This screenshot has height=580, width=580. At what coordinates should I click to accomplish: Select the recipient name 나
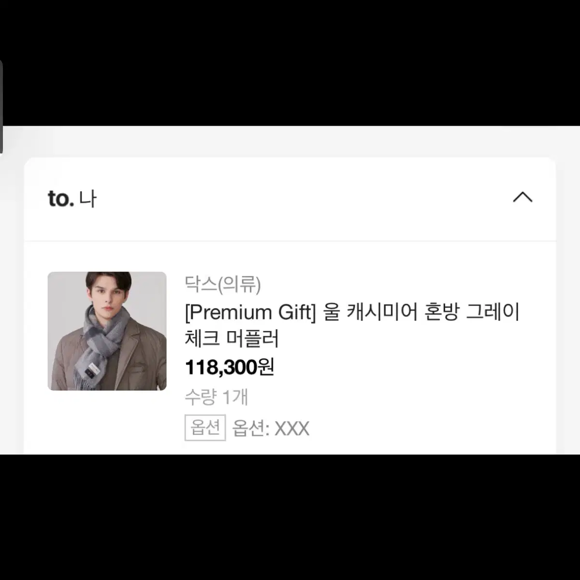(88, 199)
